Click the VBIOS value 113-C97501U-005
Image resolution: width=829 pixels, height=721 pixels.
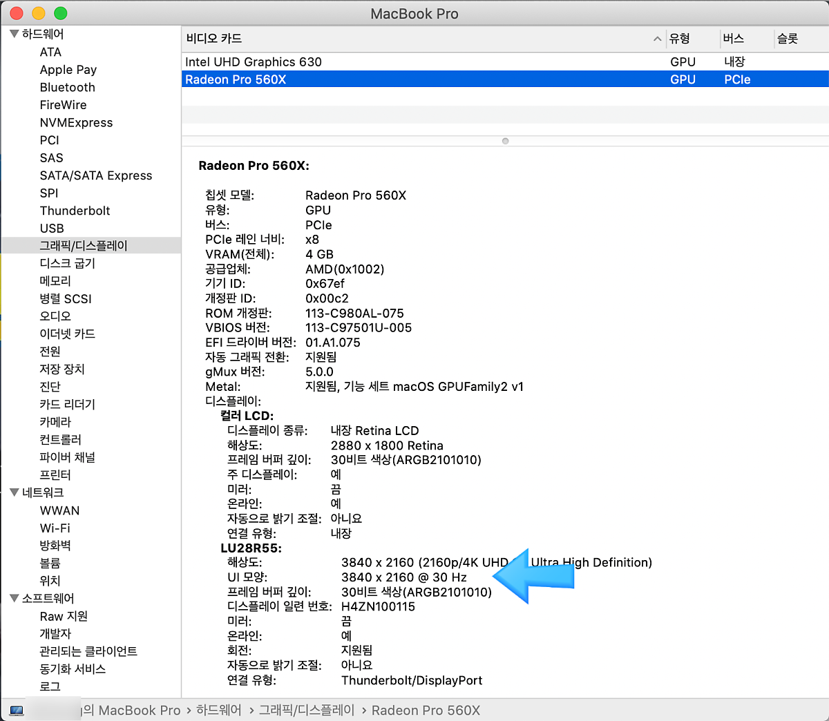pyautogui.click(x=359, y=327)
